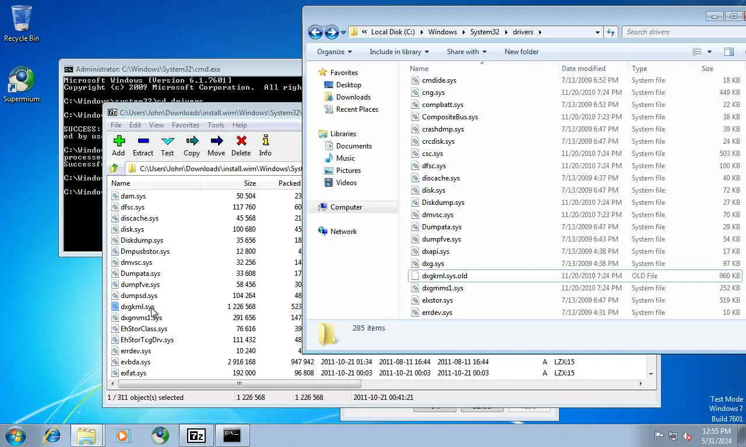Click the Action Center flag tray icon
This screenshot has height=447, width=746.
point(659,436)
